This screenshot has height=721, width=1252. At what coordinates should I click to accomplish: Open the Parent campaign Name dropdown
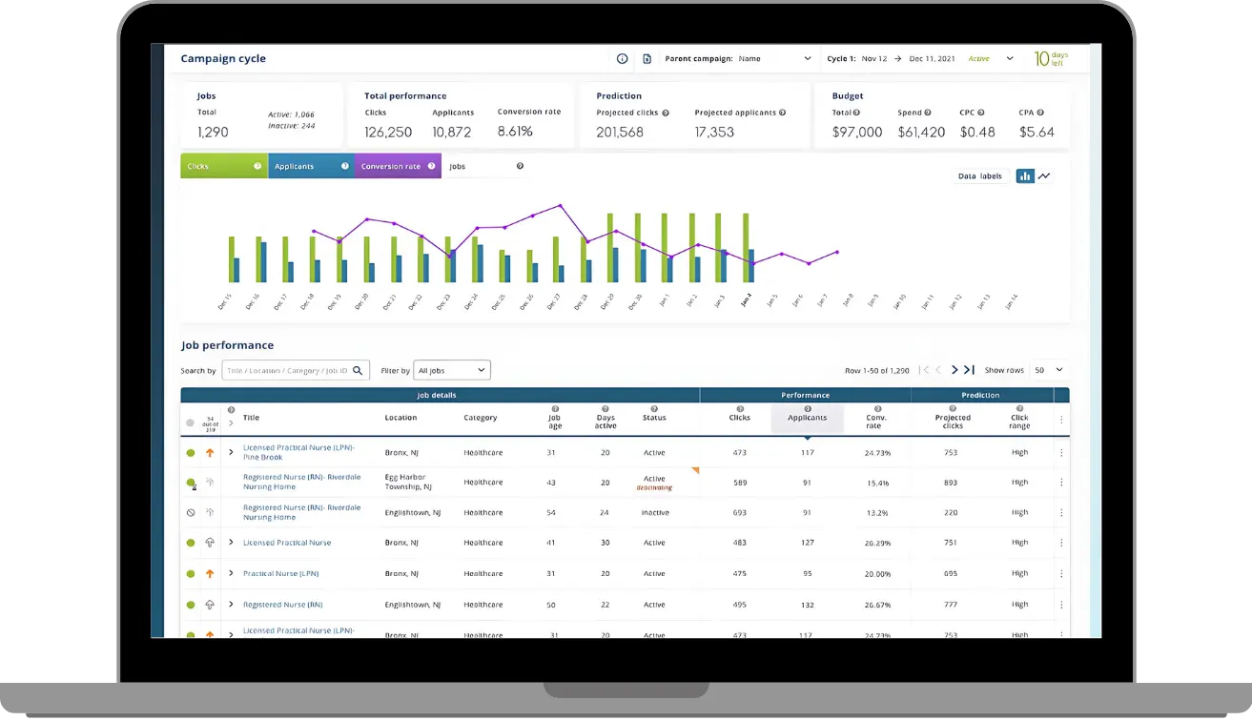click(774, 59)
